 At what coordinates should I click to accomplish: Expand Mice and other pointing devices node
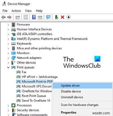8,49
